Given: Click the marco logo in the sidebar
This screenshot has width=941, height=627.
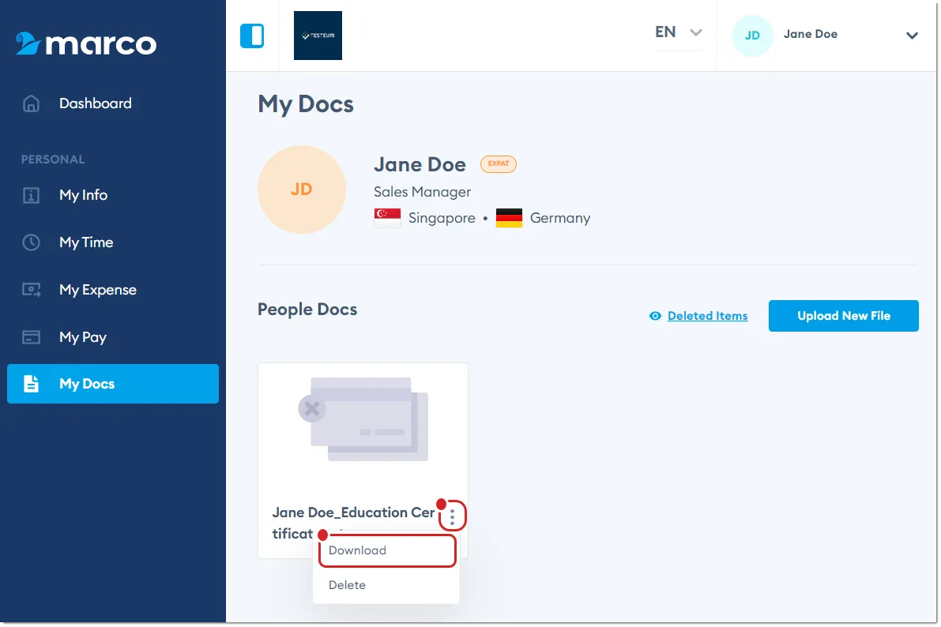Looking at the screenshot, I should coord(86,43).
